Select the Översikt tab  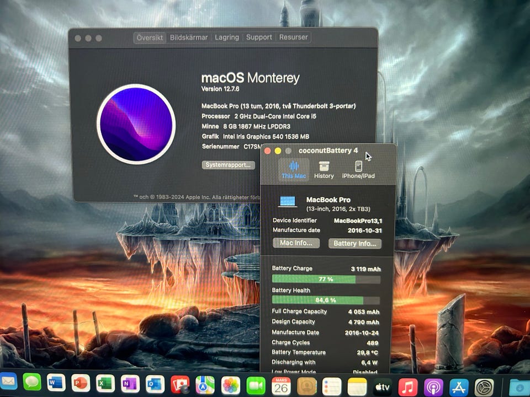(150, 37)
